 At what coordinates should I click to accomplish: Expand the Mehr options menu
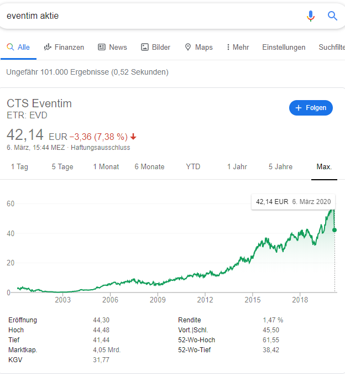click(238, 48)
